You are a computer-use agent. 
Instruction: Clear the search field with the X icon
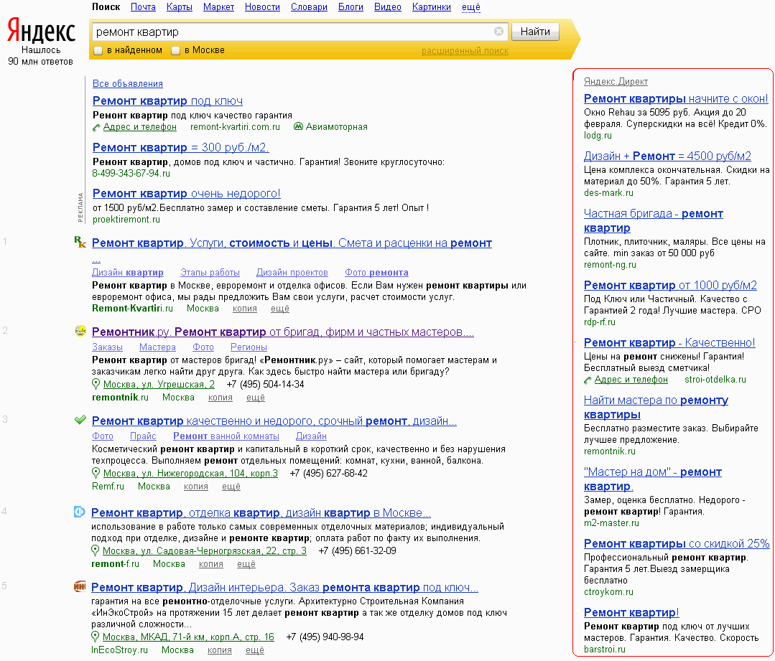[498, 32]
